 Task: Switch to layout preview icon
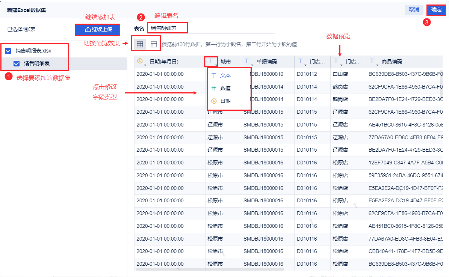(x=154, y=44)
